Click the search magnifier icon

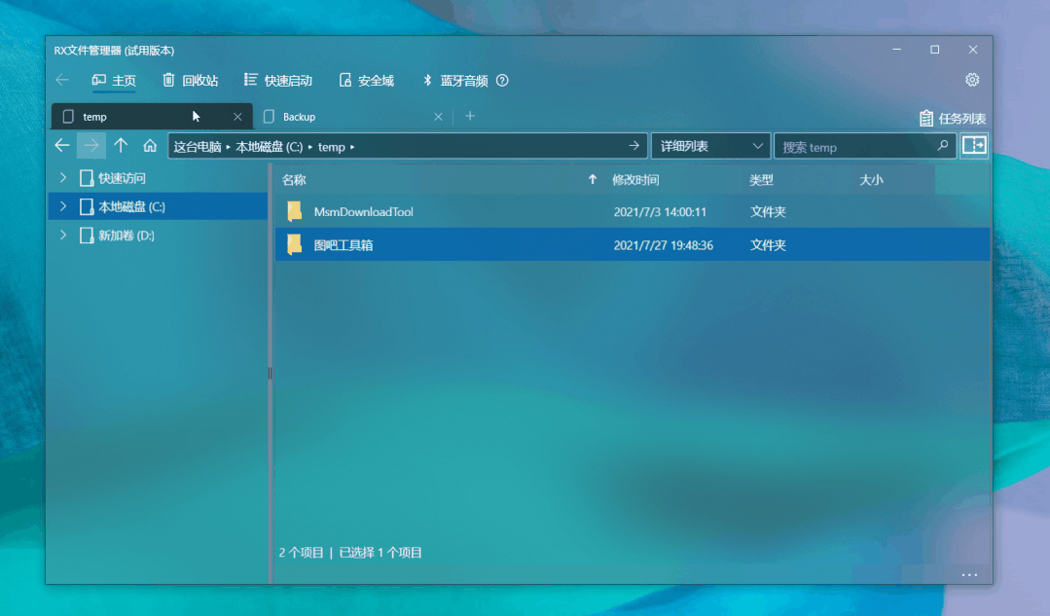pyautogui.click(x=942, y=146)
